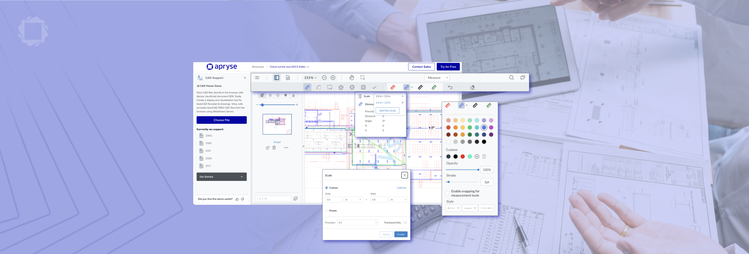Open the middle line style dropdown
The width and height of the screenshot is (749, 254).
coord(470,208)
